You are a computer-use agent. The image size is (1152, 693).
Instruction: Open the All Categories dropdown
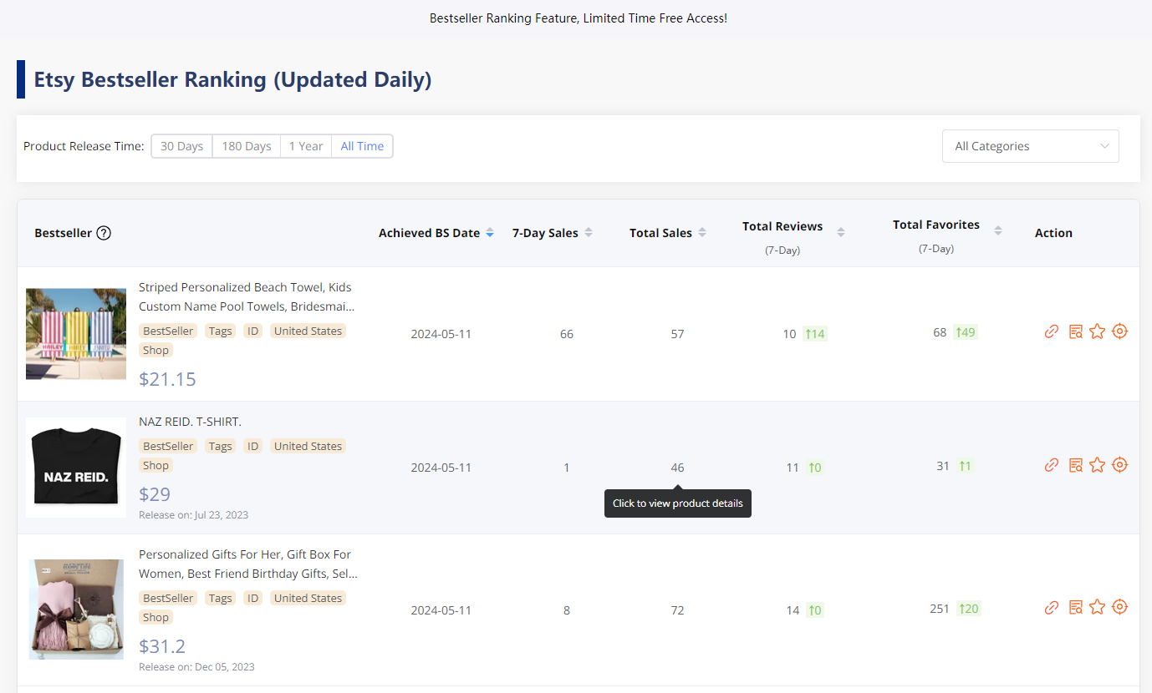coord(1030,146)
